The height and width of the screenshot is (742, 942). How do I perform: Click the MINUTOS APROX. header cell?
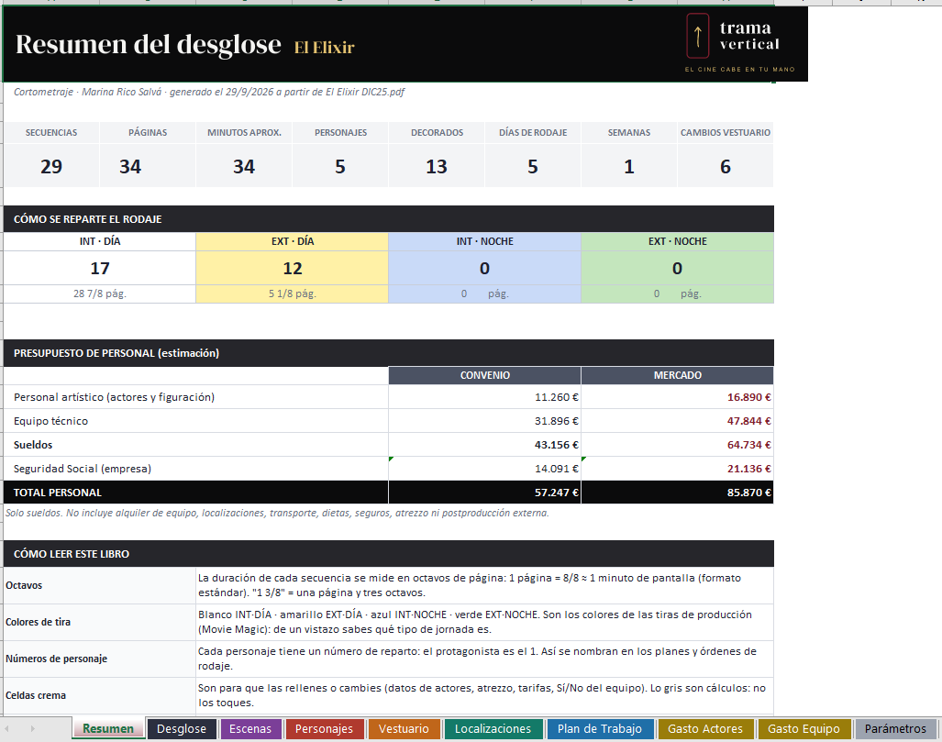pos(244,133)
